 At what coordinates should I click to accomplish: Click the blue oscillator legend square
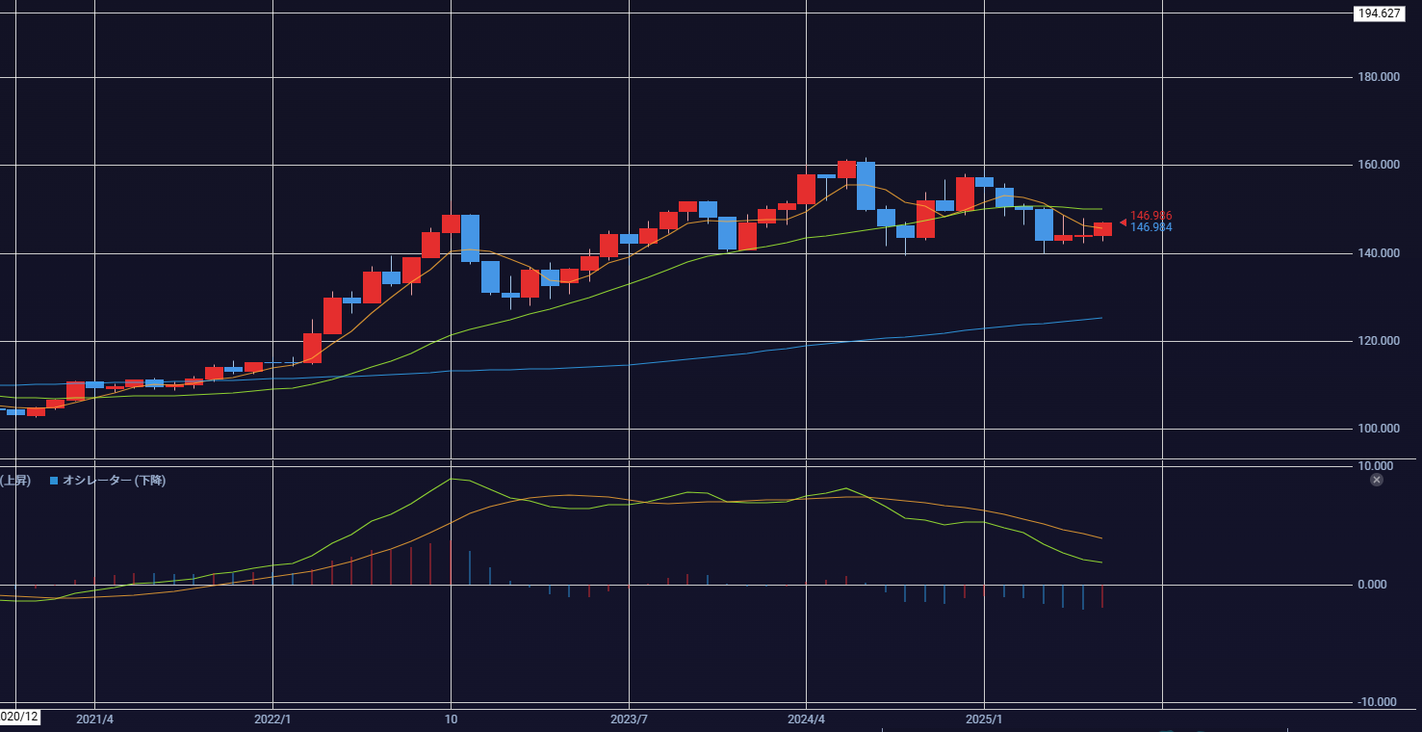click(54, 480)
